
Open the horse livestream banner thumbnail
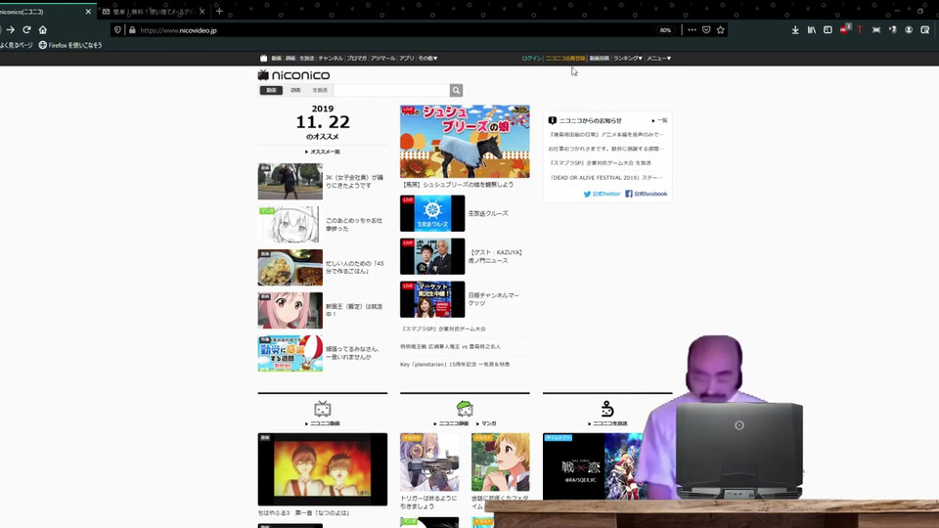pos(465,141)
